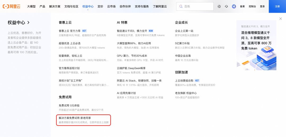Open the 定价 menu
Screen dimensions: 286x137
coord(100,6)
